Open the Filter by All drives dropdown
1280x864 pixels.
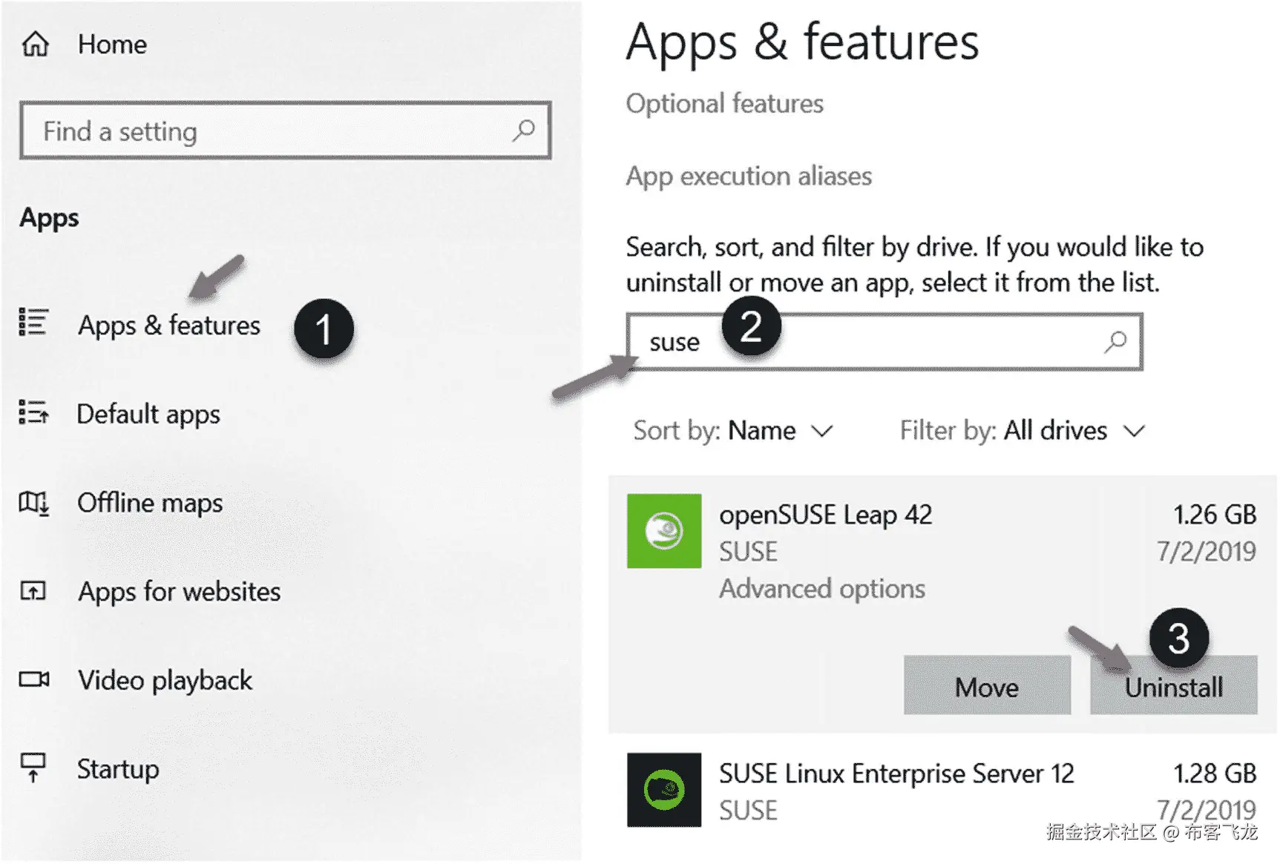[1023, 431]
